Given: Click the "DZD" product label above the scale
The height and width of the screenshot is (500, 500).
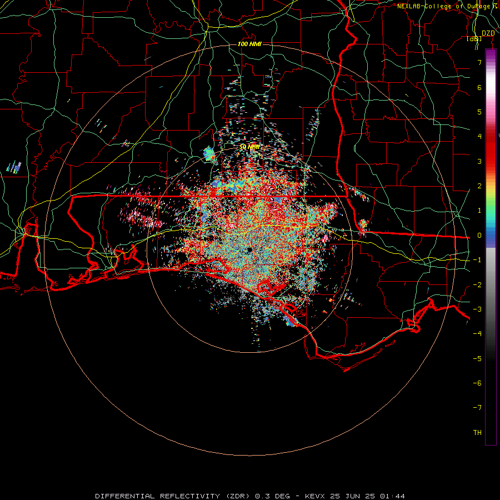Looking at the screenshot, I should click(488, 33).
